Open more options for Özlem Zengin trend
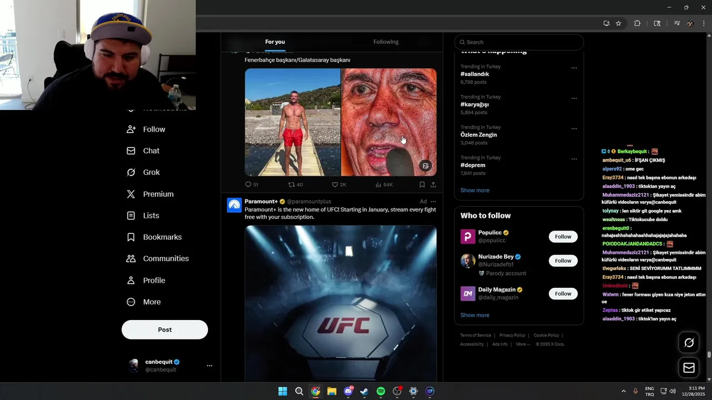Viewport: 712px width, 400px height. 574,129
